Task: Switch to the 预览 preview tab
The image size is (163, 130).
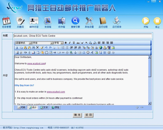Action: click(x=55, y=107)
